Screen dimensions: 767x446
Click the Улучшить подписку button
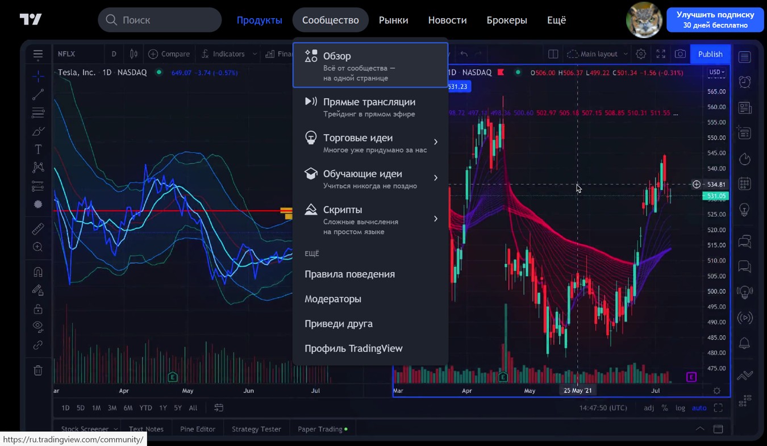pyautogui.click(x=715, y=20)
